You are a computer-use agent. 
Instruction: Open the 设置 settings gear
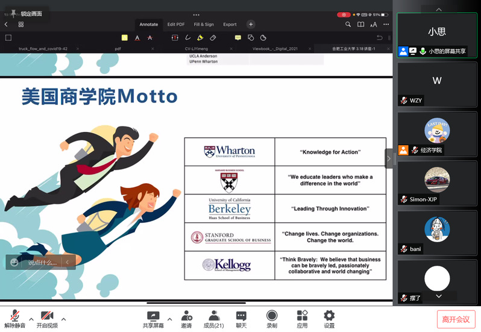[x=329, y=319]
